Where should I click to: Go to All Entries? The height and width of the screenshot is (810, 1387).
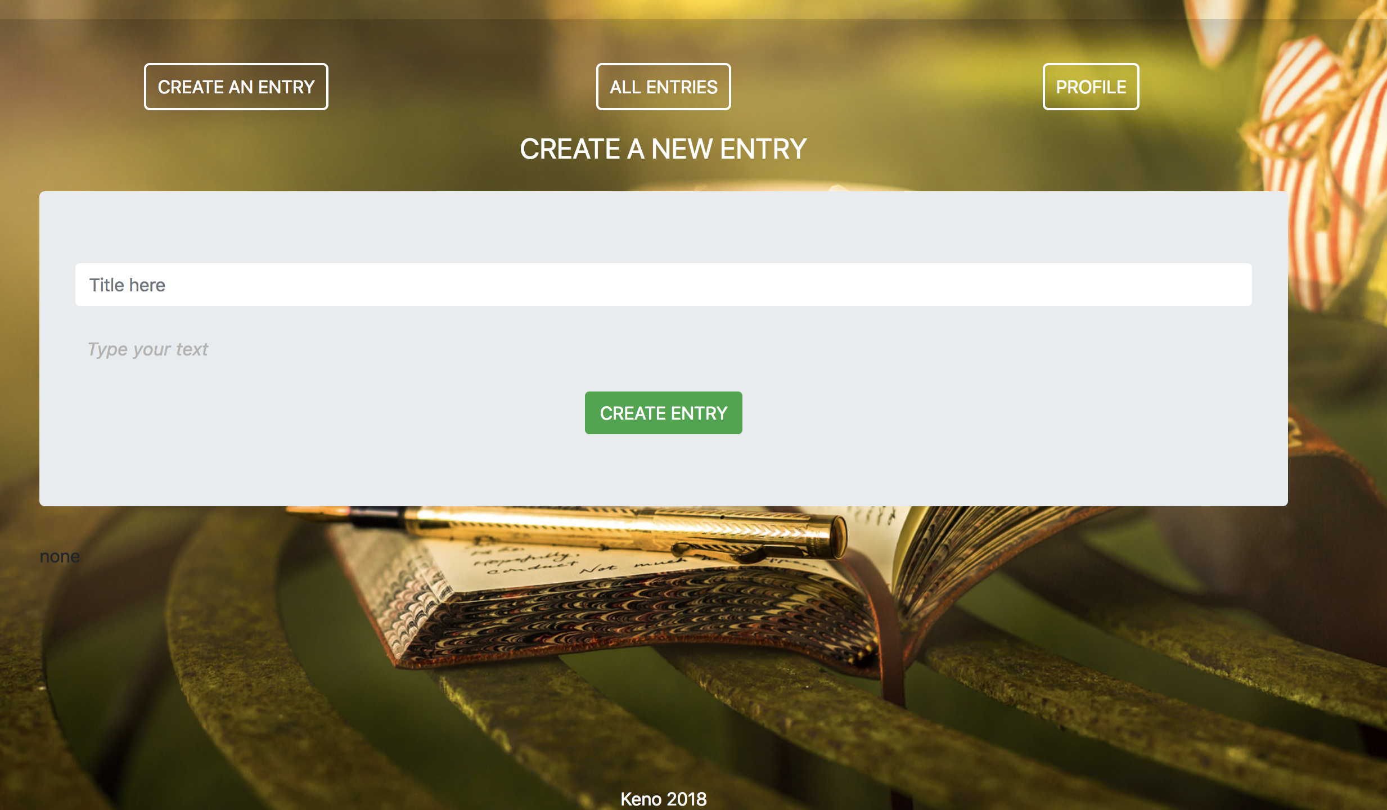tap(663, 87)
